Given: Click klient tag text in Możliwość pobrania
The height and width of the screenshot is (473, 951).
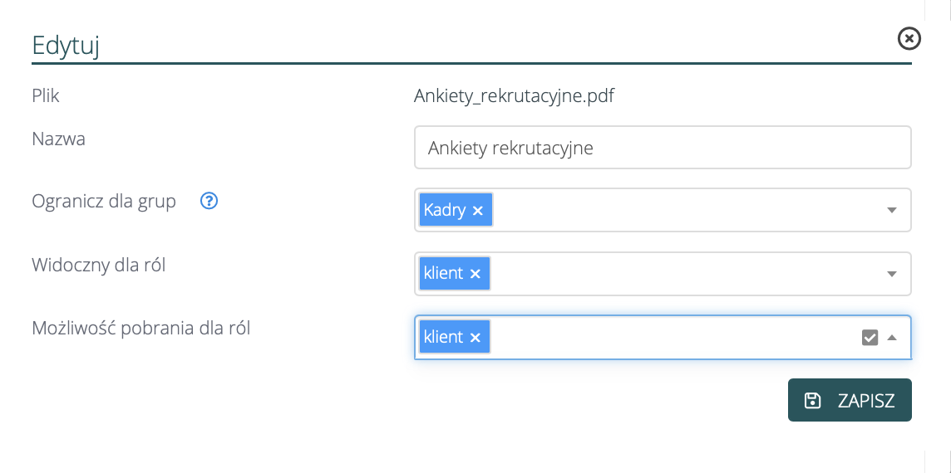Looking at the screenshot, I should [x=443, y=337].
